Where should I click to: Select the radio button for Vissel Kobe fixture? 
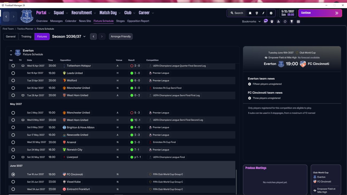tap(13, 182)
